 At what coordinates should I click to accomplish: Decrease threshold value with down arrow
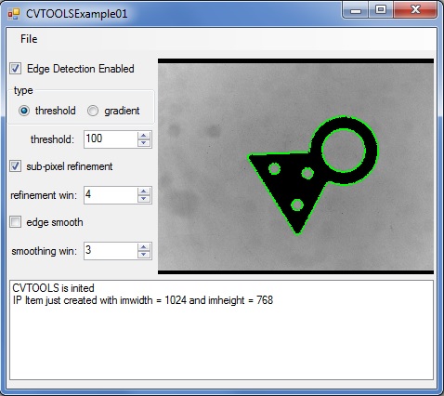tap(143, 143)
